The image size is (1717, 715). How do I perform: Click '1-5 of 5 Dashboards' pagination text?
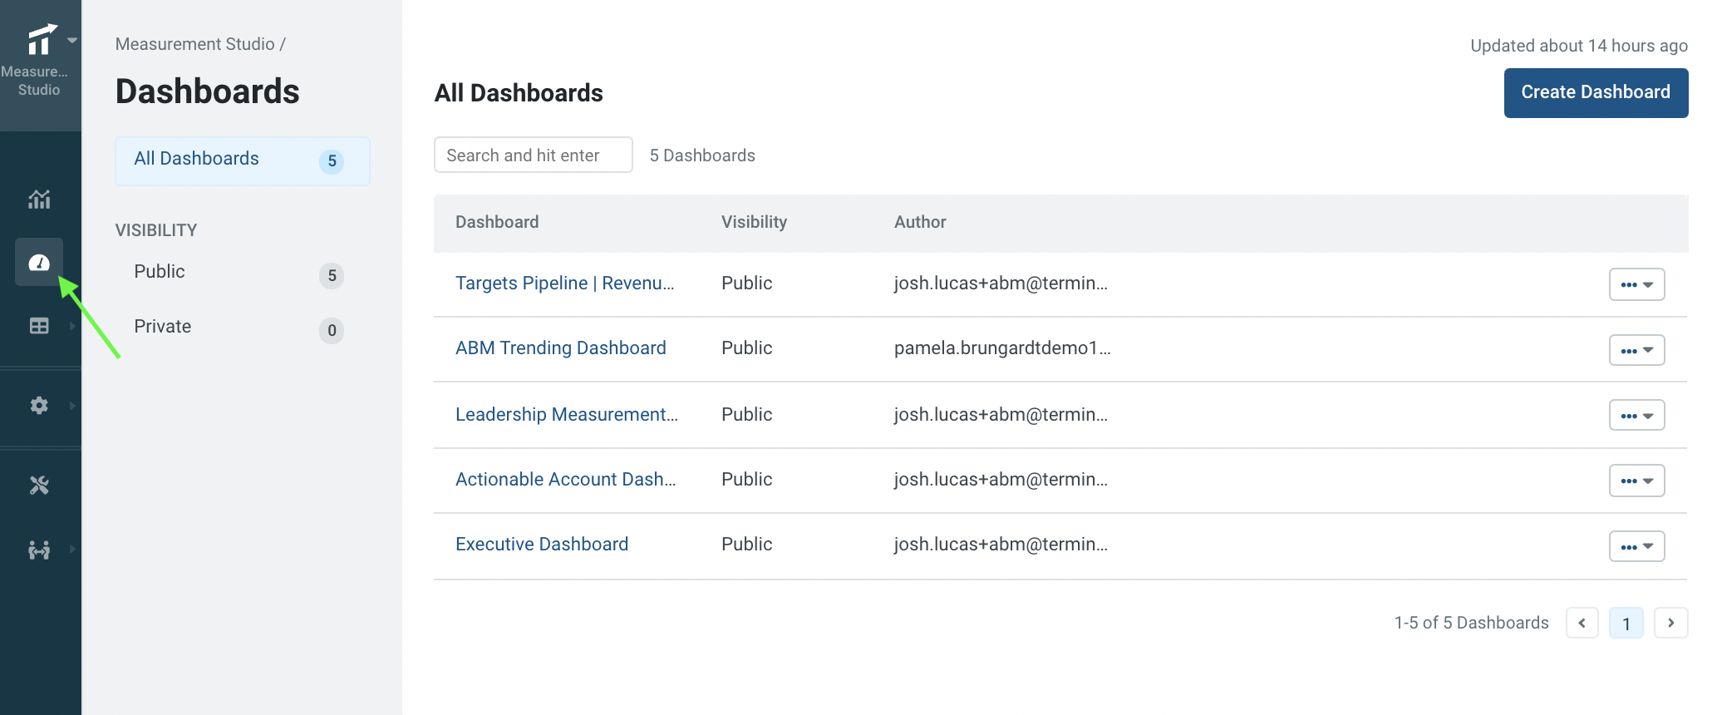point(1472,623)
